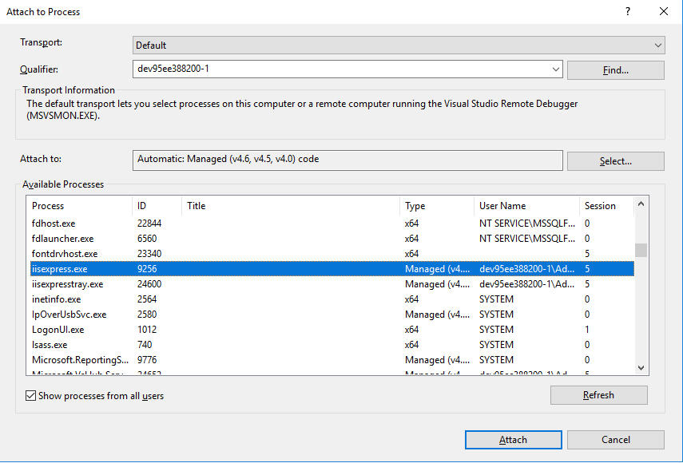Click process ID 23340
The image size is (683, 463).
tap(149, 254)
